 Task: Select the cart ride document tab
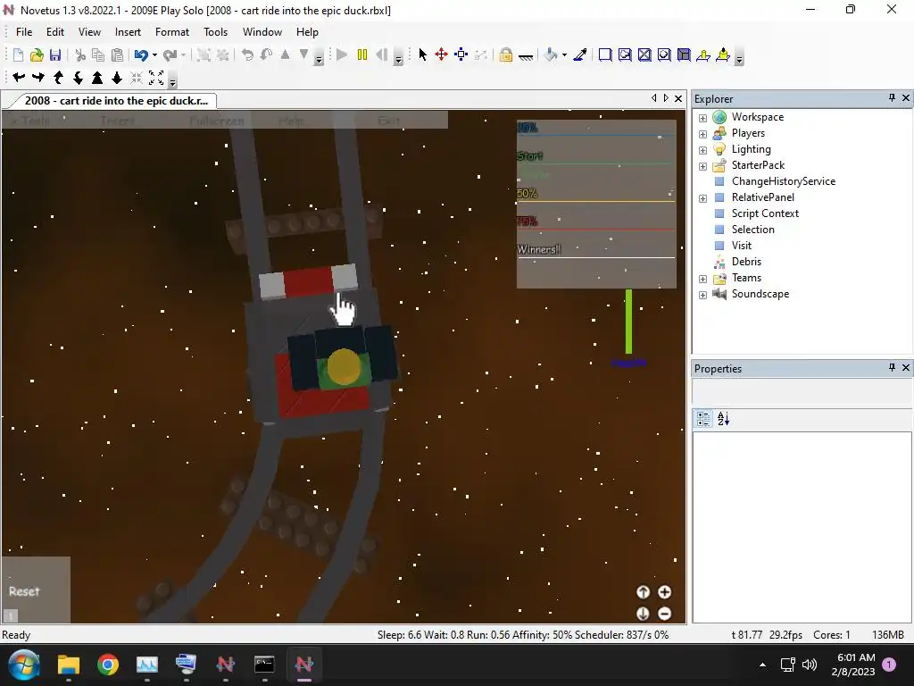point(115,100)
